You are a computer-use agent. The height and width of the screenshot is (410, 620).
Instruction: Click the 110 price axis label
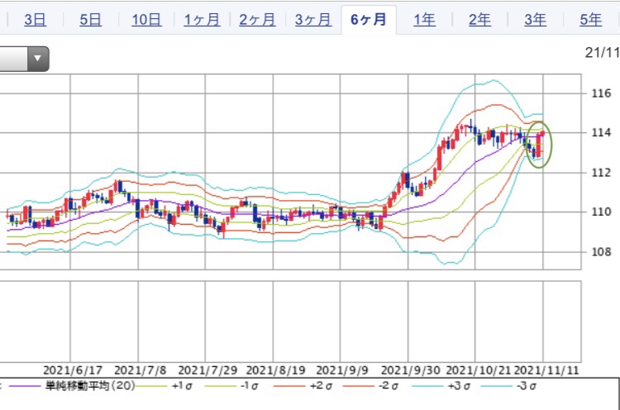601,212
